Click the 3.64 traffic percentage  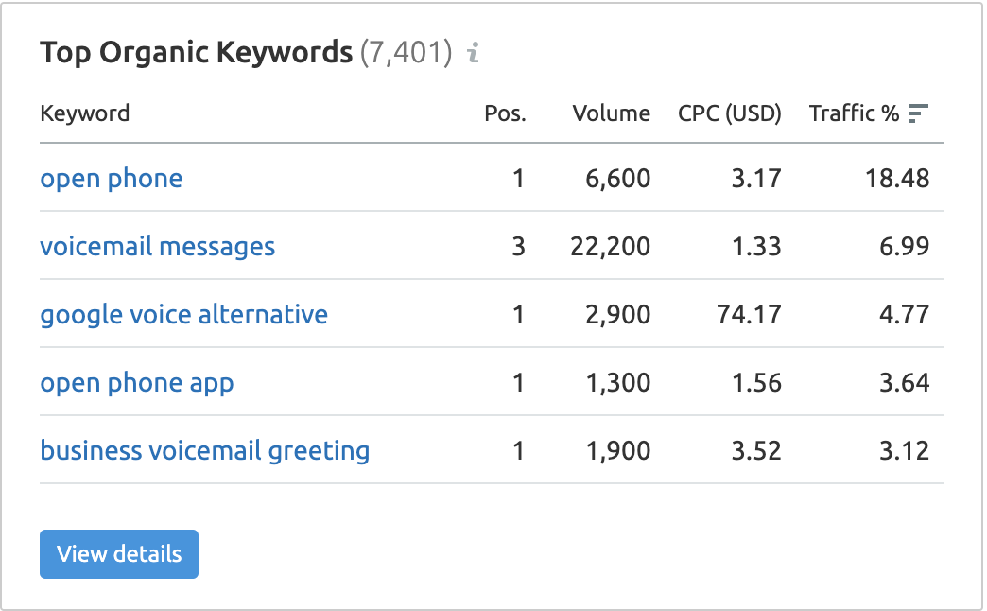tap(905, 383)
